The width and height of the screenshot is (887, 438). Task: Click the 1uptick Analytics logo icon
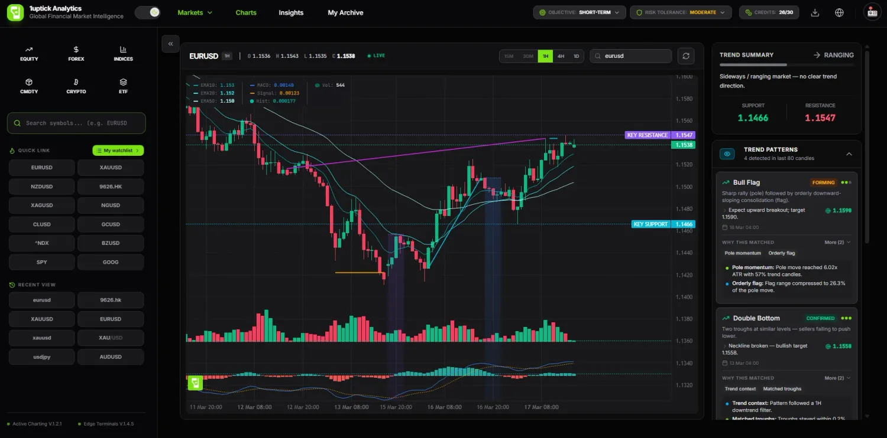pos(15,12)
